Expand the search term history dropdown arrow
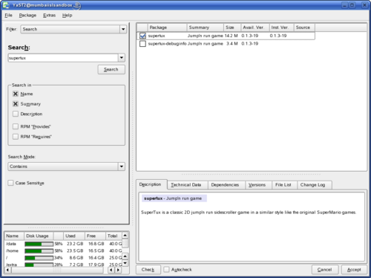The height and width of the screenshot is (278, 371). [x=122, y=58]
